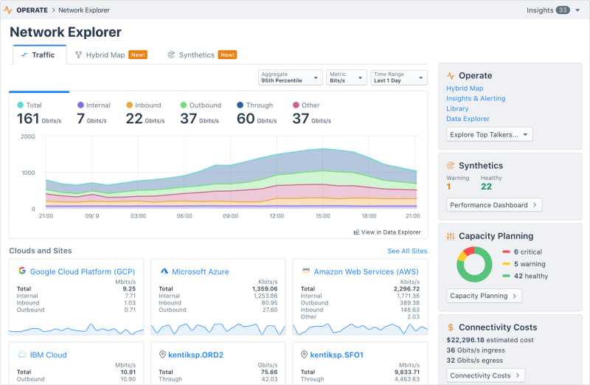The image size is (590, 385).
Task: Click the New! badge on Hybrid Map
Action: [138, 55]
